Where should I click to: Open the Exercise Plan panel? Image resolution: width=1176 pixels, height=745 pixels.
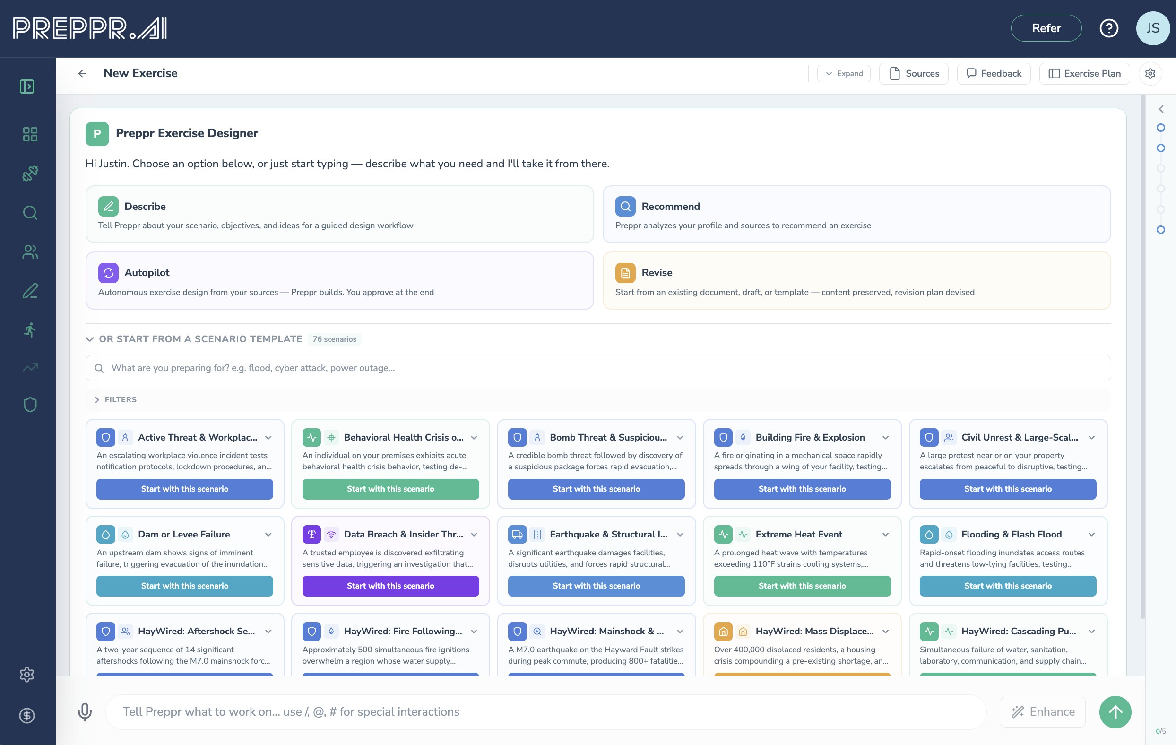tap(1084, 73)
